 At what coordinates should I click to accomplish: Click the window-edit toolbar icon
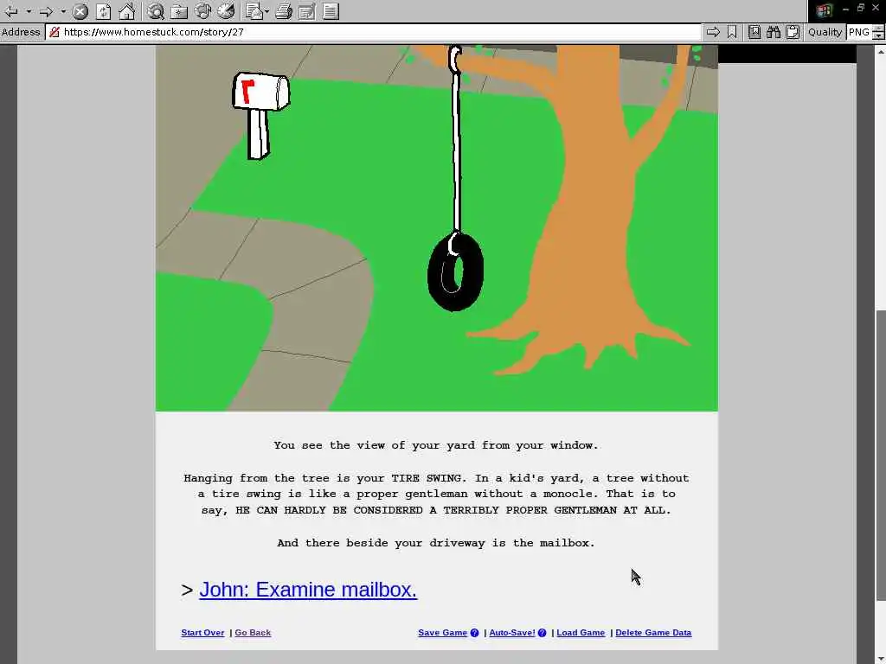(x=307, y=10)
